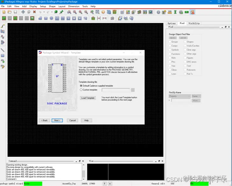Click the question mark help icon
232x186 pixels.
pos(131,18)
